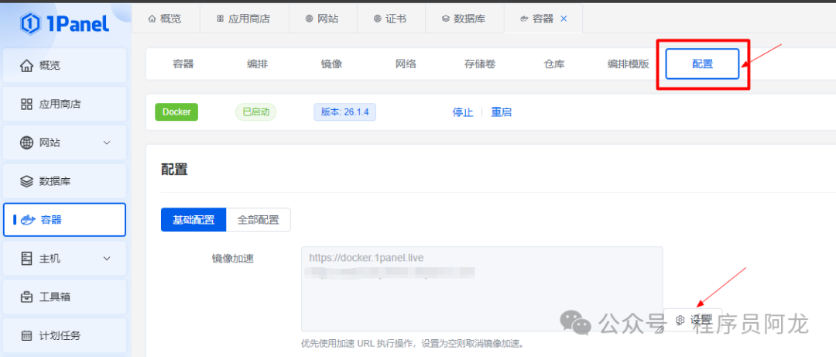The image size is (836, 357).
Task: Open 主机 sidebar menu
Action: pyautogui.click(x=64, y=259)
